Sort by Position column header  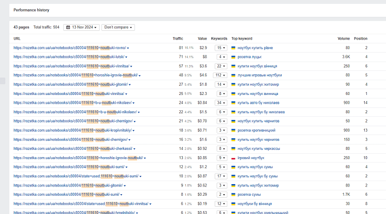360,39
